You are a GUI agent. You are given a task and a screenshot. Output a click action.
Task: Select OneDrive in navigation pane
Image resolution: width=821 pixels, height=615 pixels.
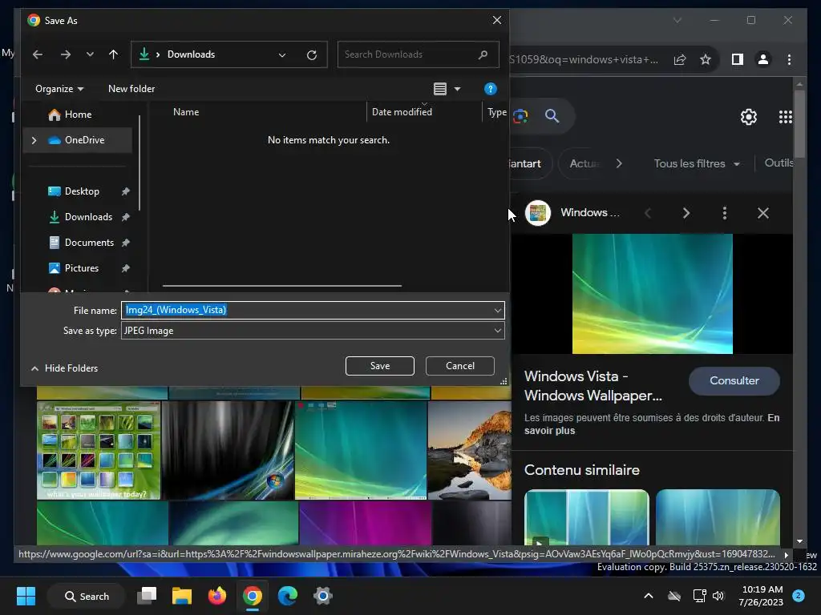click(x=78, y=140)
